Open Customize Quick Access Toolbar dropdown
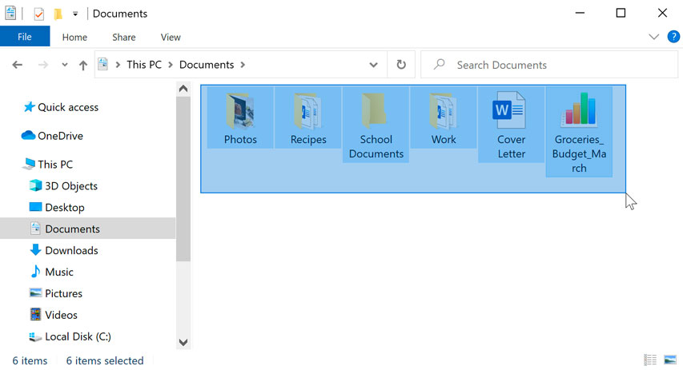This screenshot has width=683, height=370. pyautogui.click(x=75, y=14)
